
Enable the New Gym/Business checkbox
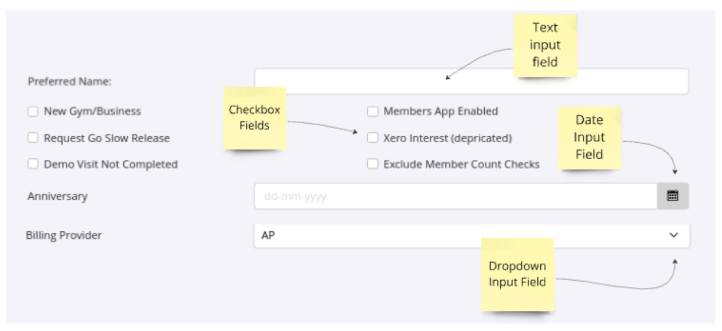point(33,112)
